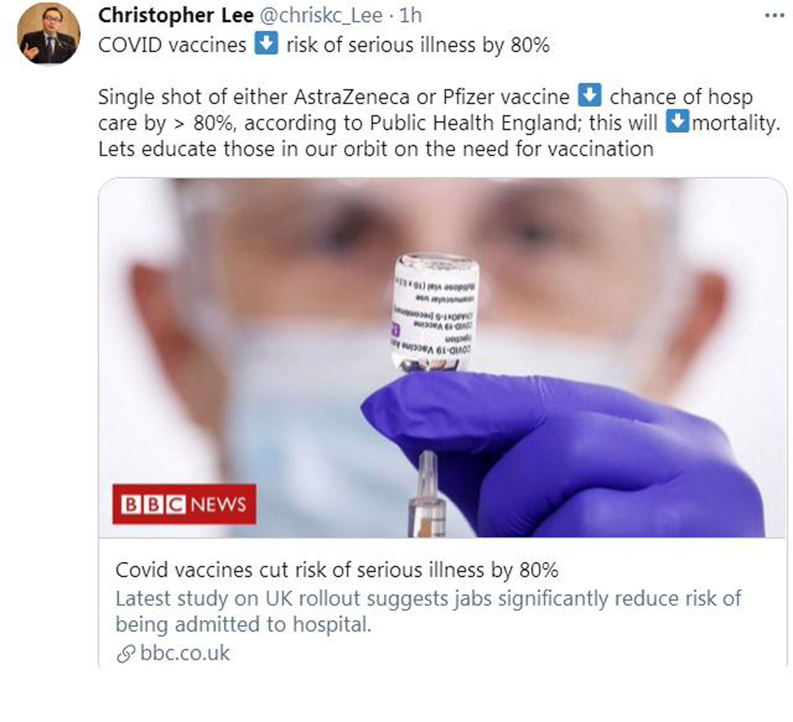Click the article summary 'Latest study on UK rollout'

point(428,611)
